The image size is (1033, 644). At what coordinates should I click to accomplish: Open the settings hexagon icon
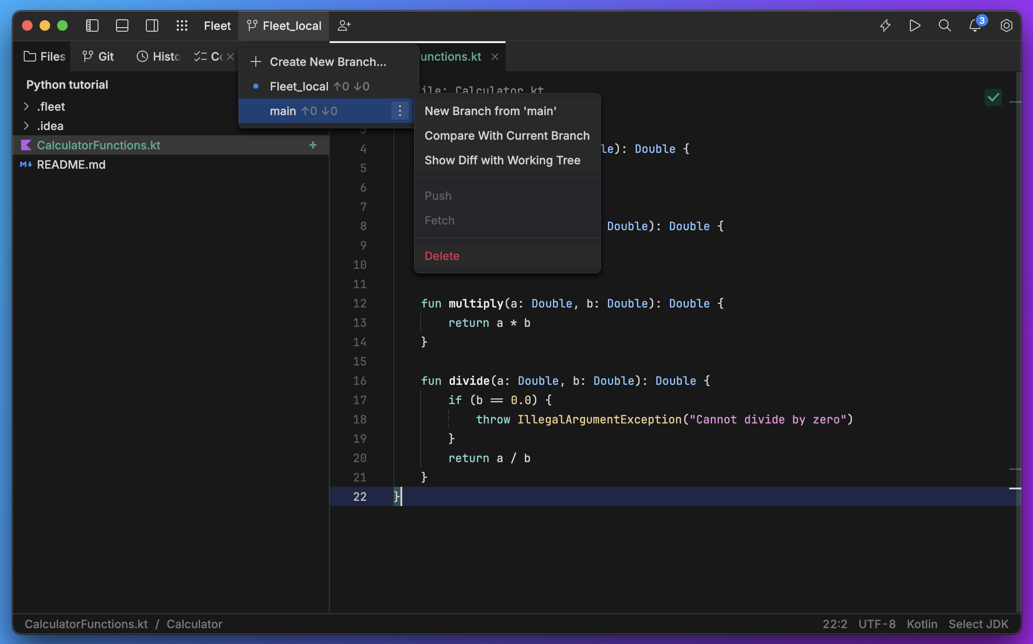1006,25
